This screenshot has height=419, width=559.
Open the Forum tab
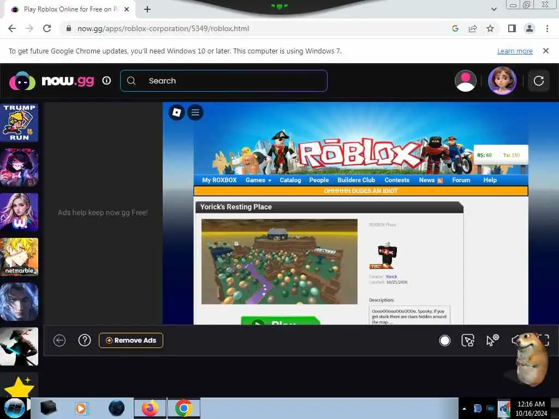pos(461,180)
